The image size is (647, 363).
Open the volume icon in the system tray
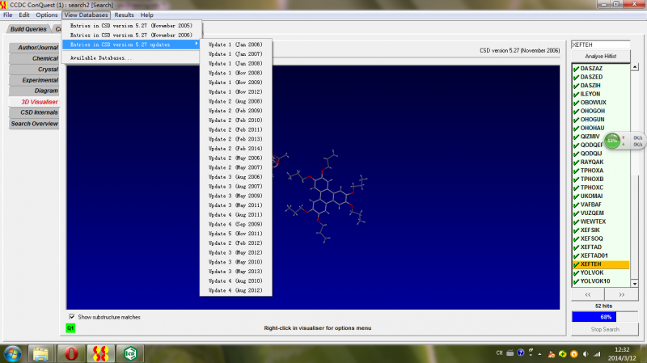tap(586, 354)
